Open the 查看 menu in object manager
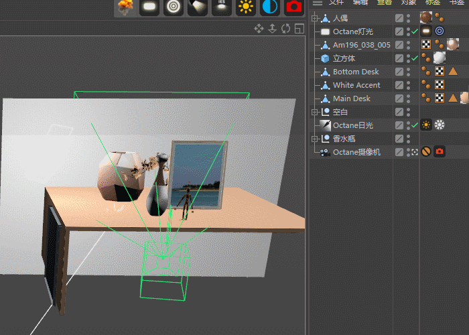The width and height of the screenshot is (469, 335). [385, 3]
